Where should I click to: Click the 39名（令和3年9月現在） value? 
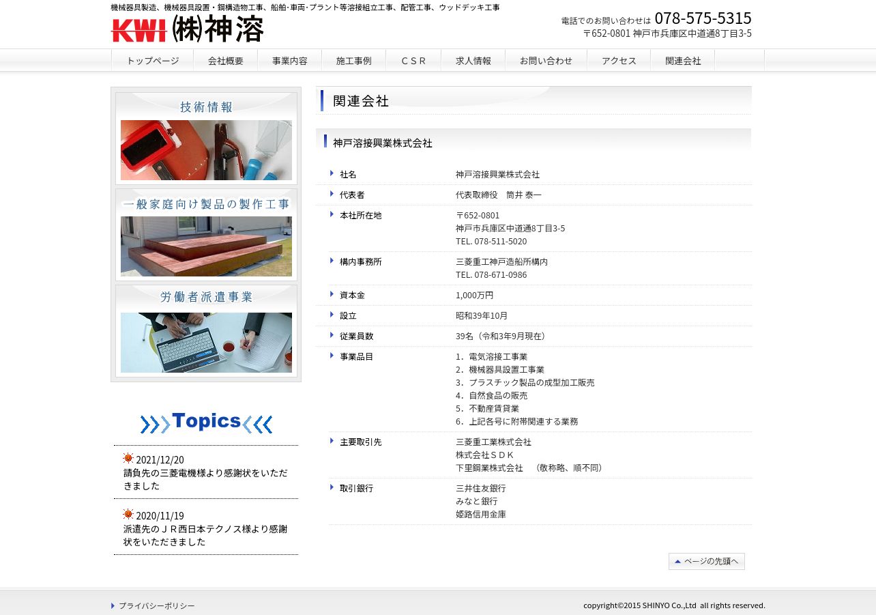tap(503, 336)
